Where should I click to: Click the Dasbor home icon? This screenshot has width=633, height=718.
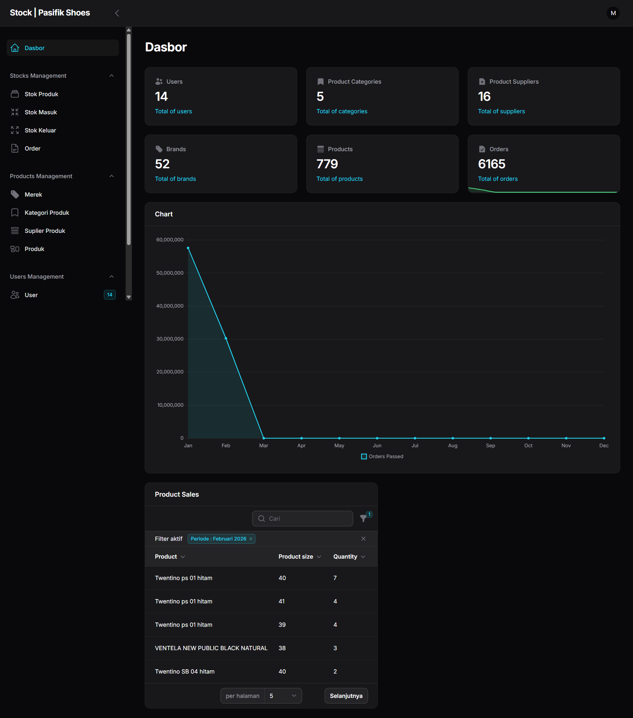click(15, 48)
